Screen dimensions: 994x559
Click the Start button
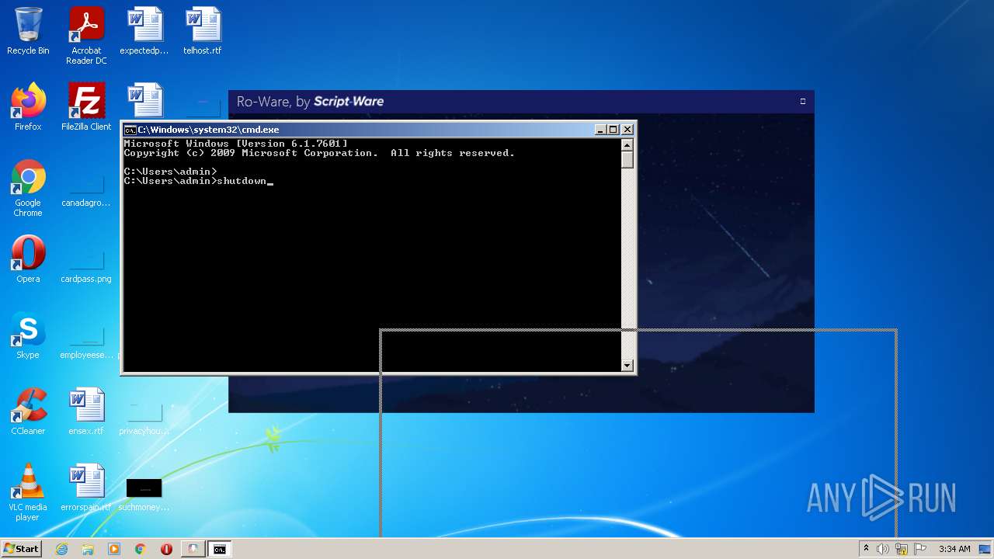pos(22,549)
